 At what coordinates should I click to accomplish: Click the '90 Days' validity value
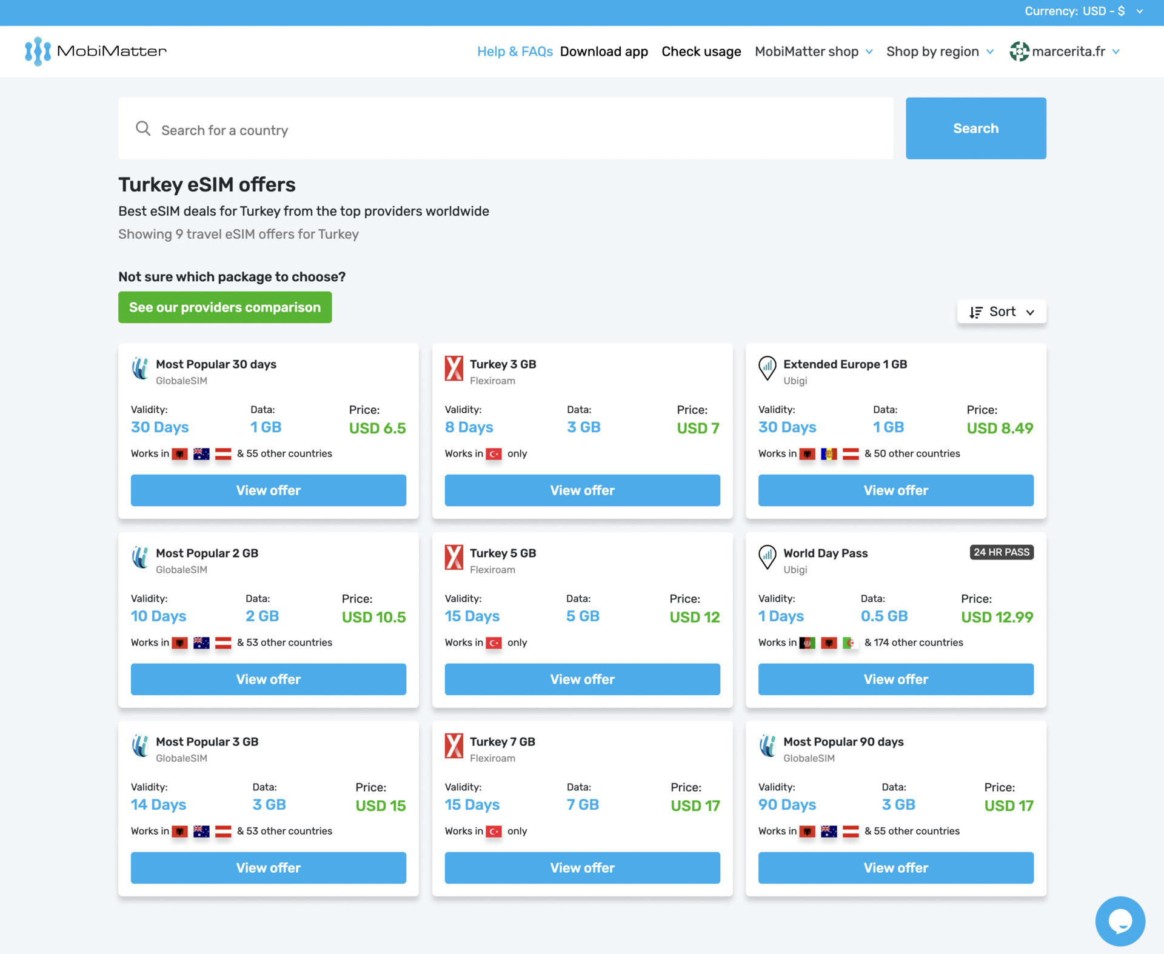click(787, 805)
